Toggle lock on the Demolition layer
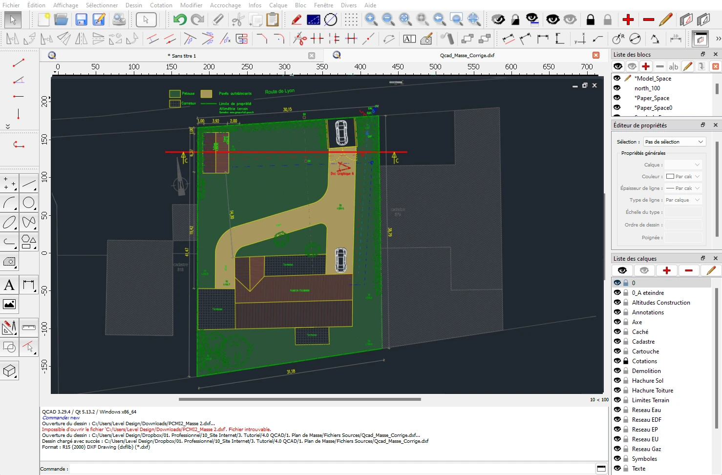The height and width of the screenshot is (475, 722). [626, 371]
